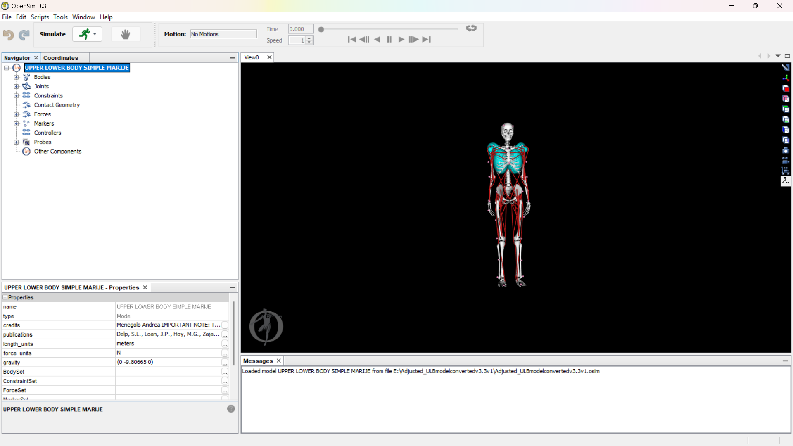
Task: Select the green-top cube view icon
Action: coord(786,109)
